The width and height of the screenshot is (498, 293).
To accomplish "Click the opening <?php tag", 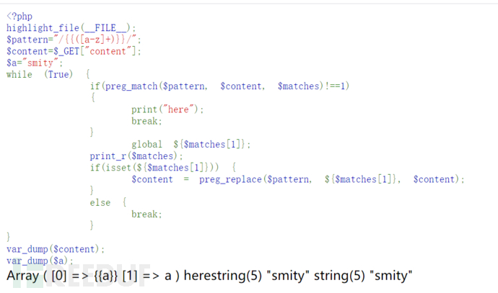I will (19, 16).
